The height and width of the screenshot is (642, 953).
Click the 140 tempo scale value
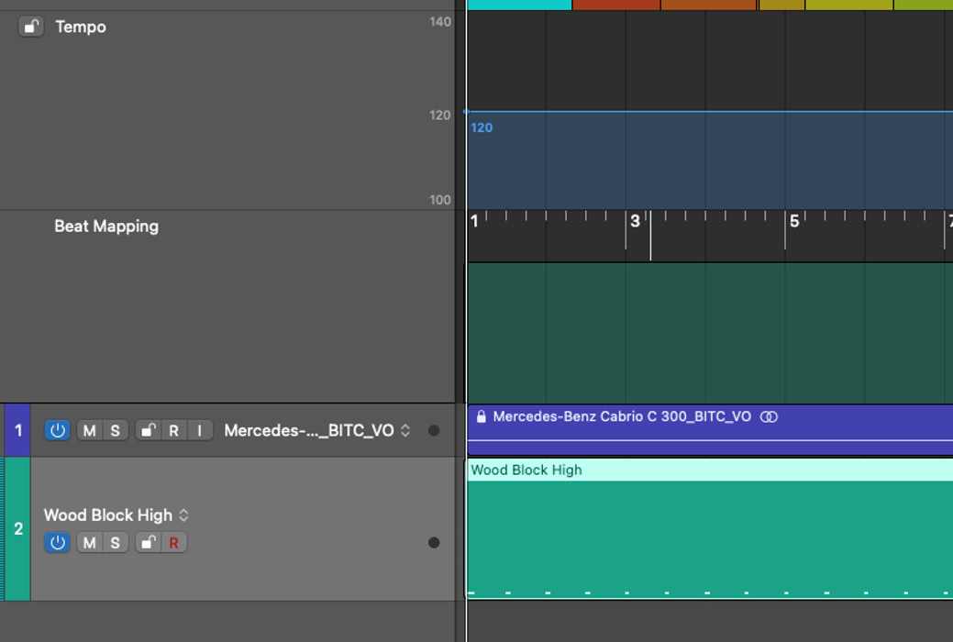click(440, 22)
